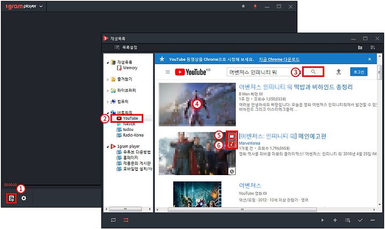Dismiss the Chrome promotion banner
The image size is (385, 229).
[369, 59]
